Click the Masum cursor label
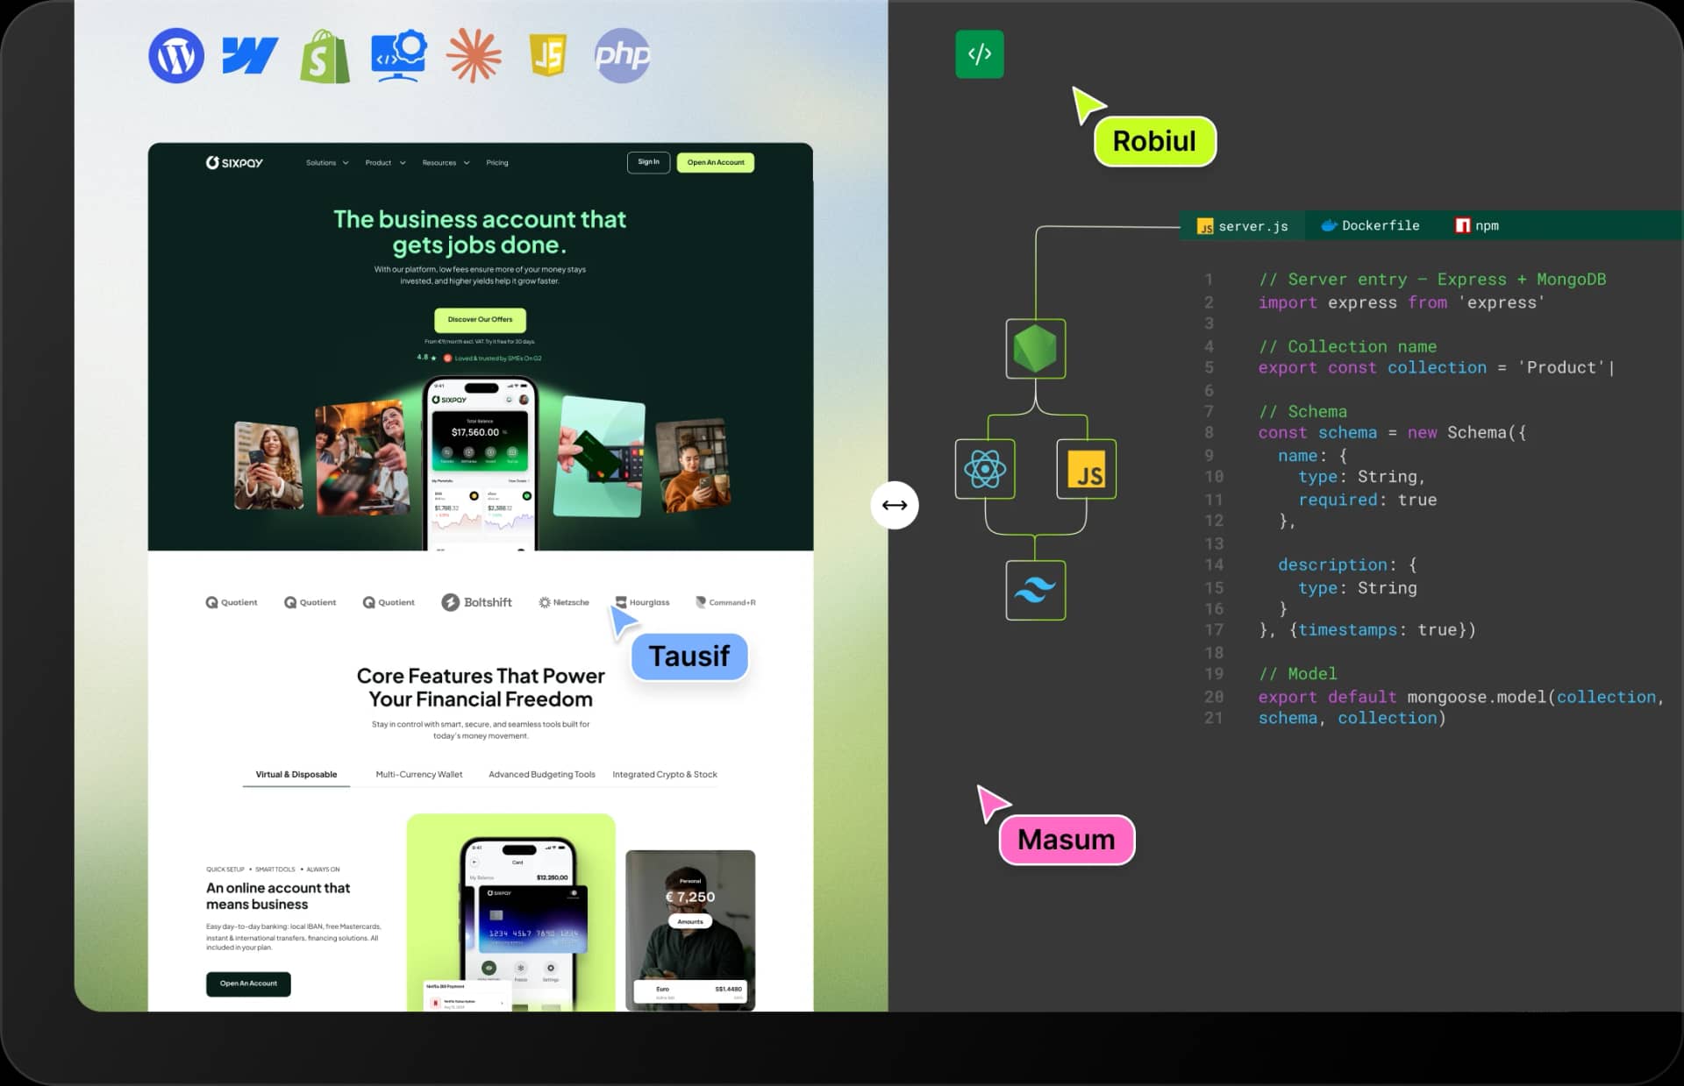Screen dimensions: 1684x1086 (x=1067, y=840)
